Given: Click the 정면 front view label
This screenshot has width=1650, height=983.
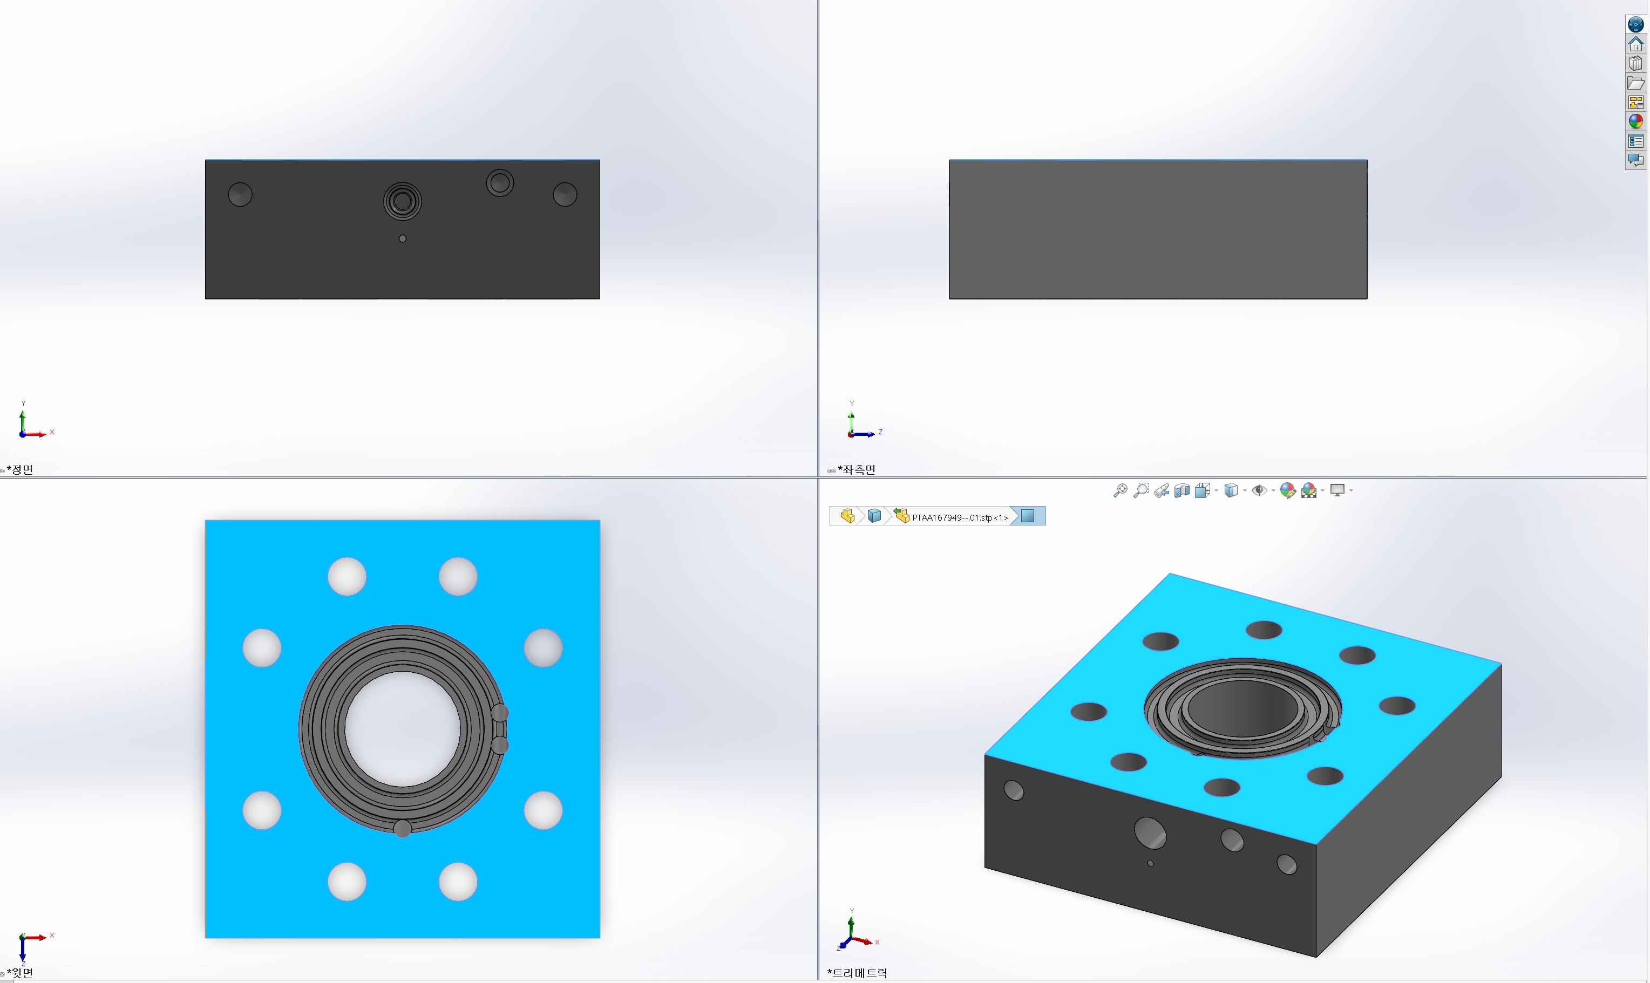Looking at the screenshot, I should [x=20, y=469].
